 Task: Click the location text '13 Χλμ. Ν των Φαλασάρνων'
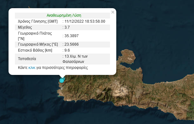75,59
